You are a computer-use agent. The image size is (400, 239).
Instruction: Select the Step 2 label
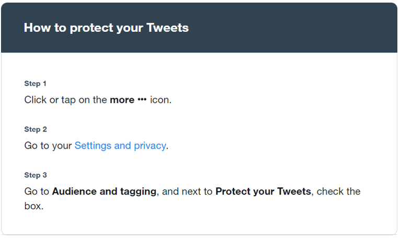[36, 129]
